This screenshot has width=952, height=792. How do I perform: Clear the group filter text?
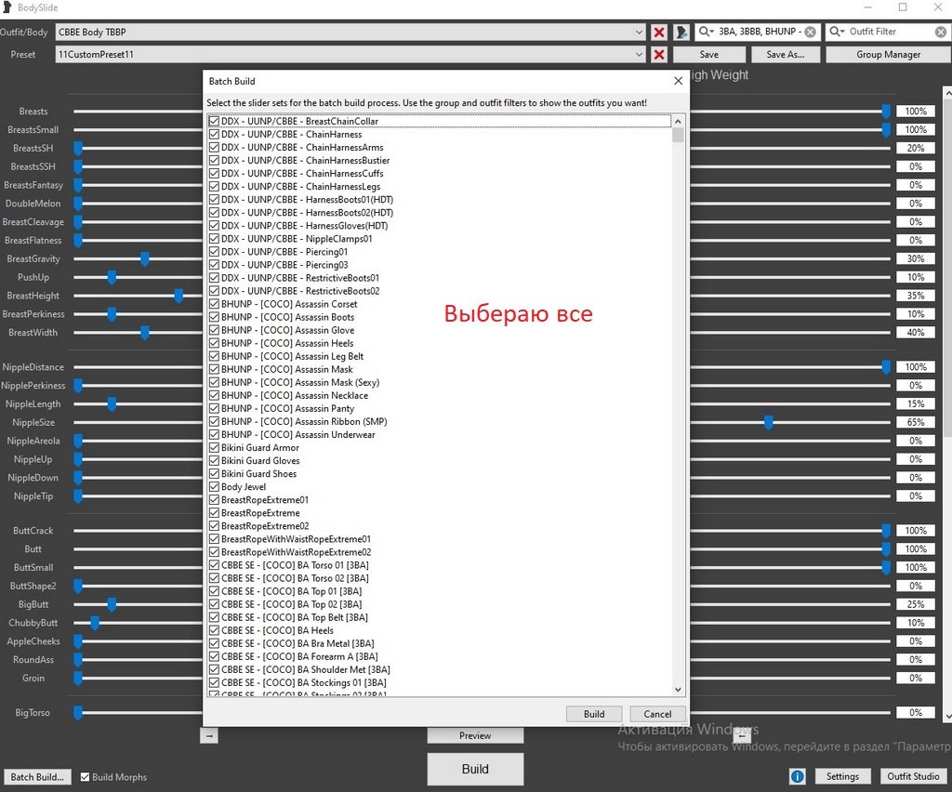coord(810,32)
